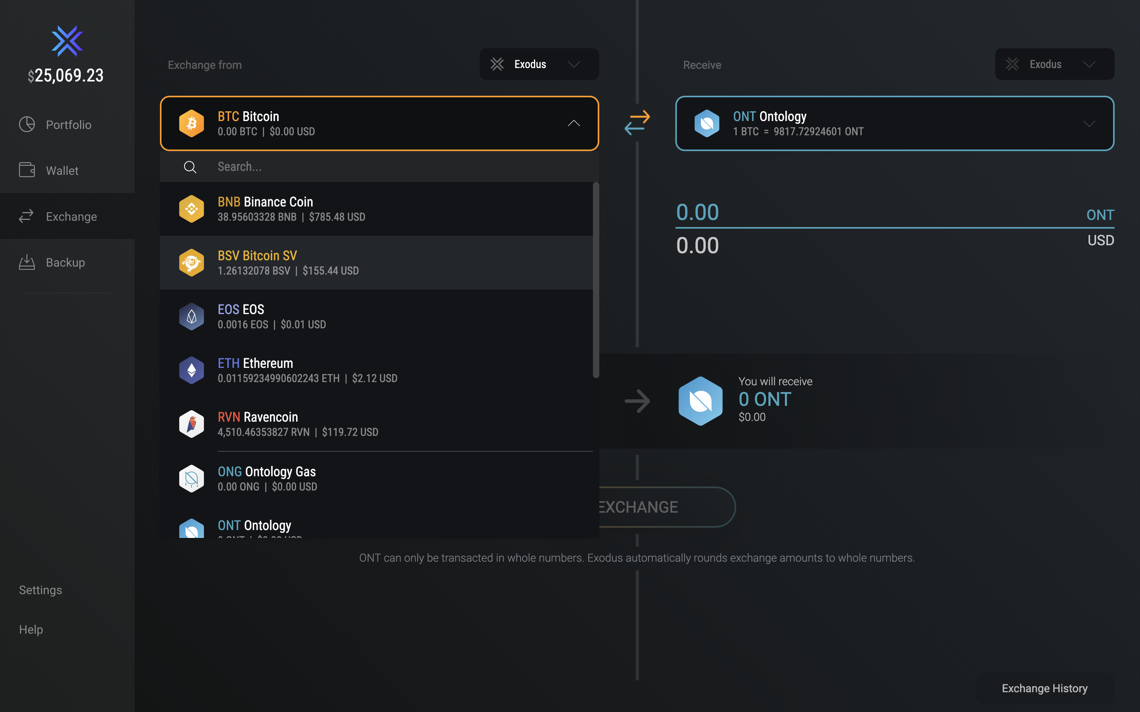Click the large Ontology icon beside You will receive

[700, 401]
